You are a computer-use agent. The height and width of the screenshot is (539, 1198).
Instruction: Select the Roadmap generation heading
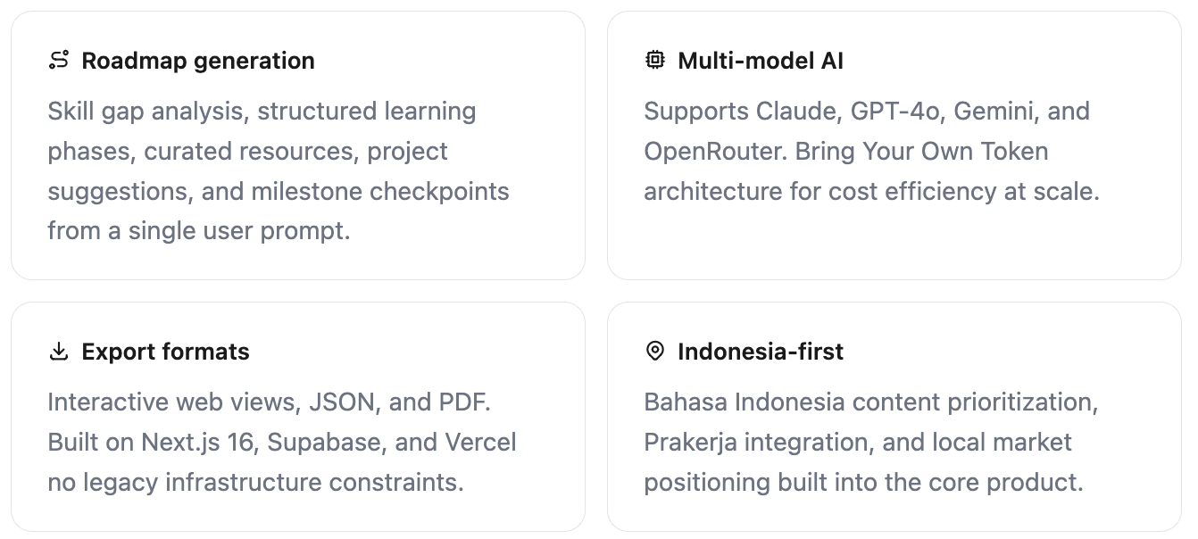click(x=198, y=61)
